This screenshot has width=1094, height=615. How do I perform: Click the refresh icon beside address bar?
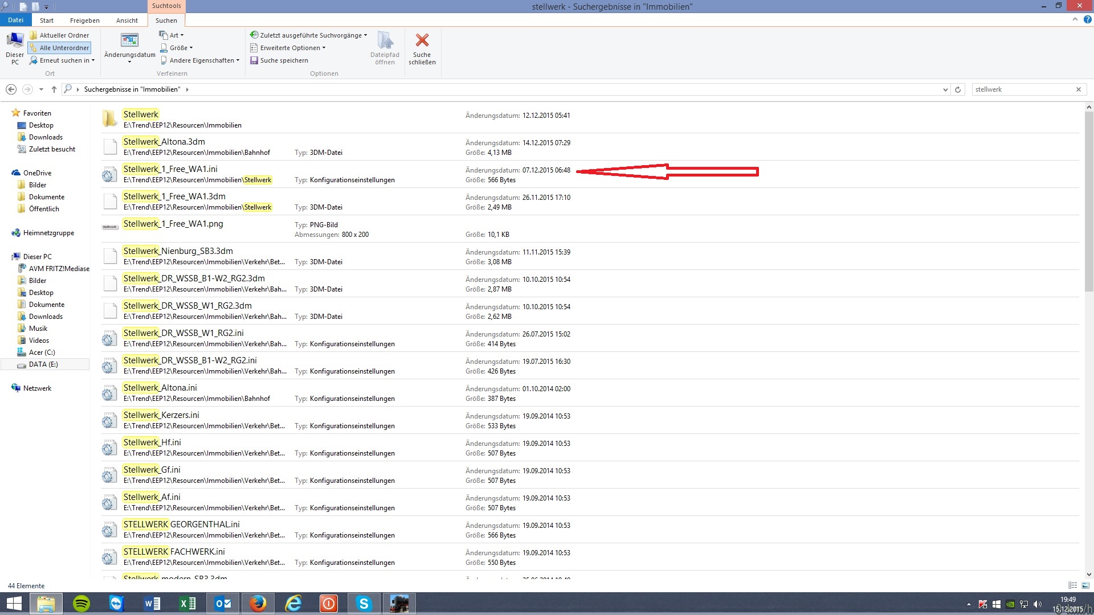click(x=958, y=89)
